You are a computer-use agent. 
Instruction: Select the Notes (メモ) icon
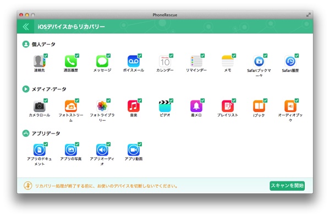click(x=228, y=61)
